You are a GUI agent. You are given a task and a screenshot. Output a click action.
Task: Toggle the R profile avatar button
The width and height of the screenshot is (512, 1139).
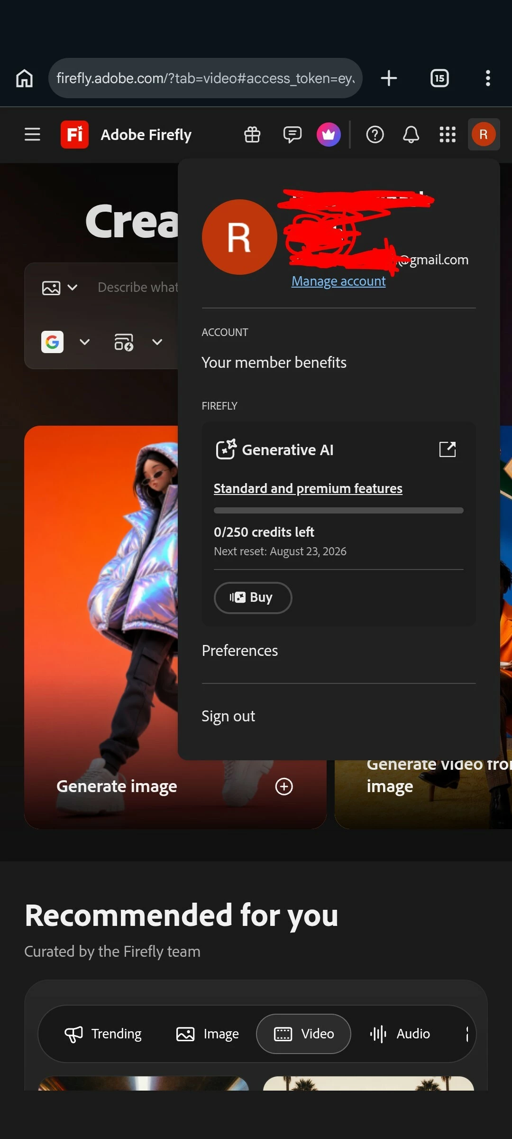coord(484,134)
